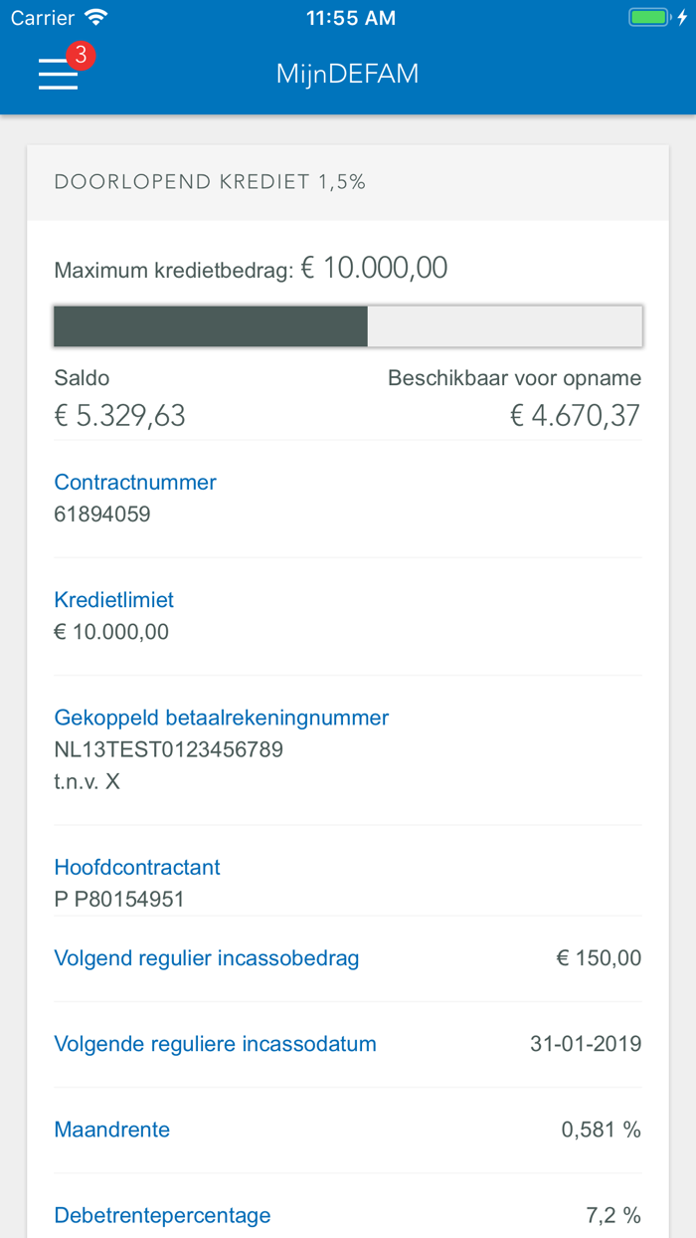
Task: Click the Wi-Fi signal icon
Action: (x=95, y=16)
